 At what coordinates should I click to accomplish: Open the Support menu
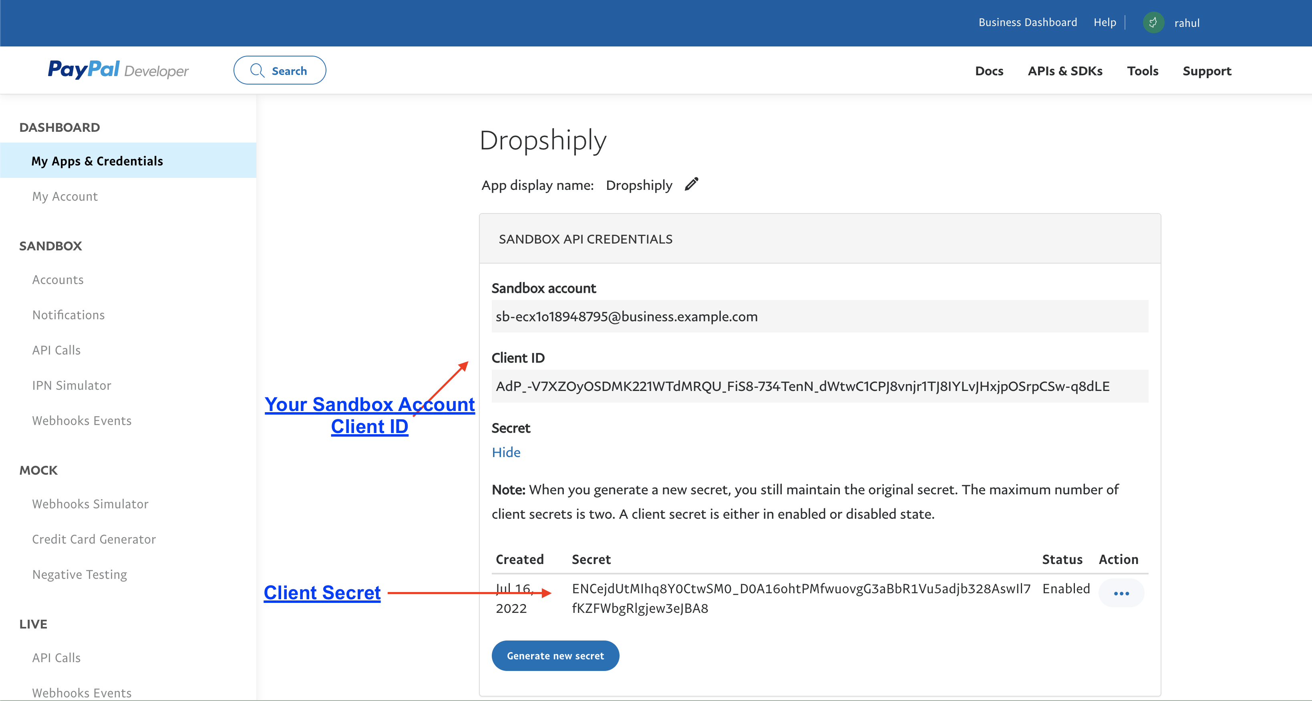click(1207, 71)
